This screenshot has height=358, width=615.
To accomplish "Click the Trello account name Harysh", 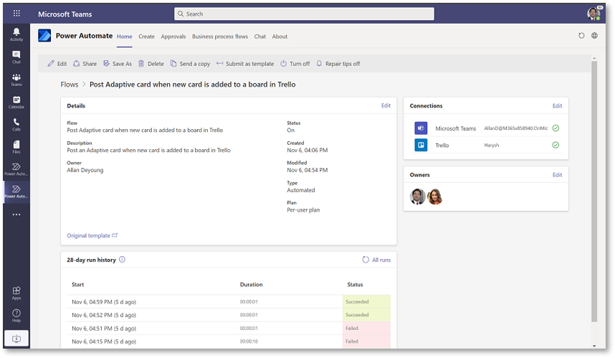I will [x=492, y=145].
